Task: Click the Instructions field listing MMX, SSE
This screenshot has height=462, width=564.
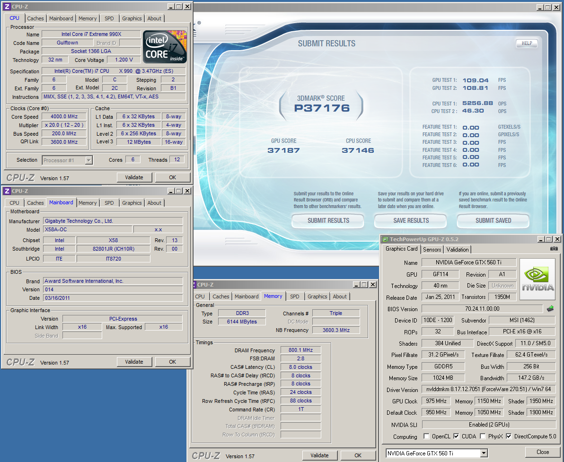Action: [114, 97]
